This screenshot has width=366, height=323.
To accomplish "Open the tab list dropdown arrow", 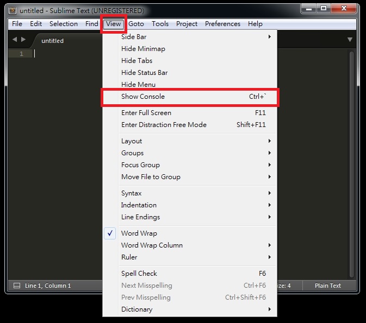I will click(350, 40).
